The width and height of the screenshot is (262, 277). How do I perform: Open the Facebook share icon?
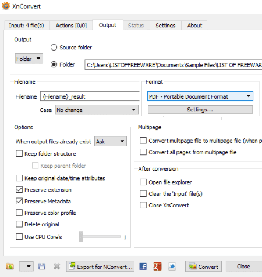pos(143,267)
